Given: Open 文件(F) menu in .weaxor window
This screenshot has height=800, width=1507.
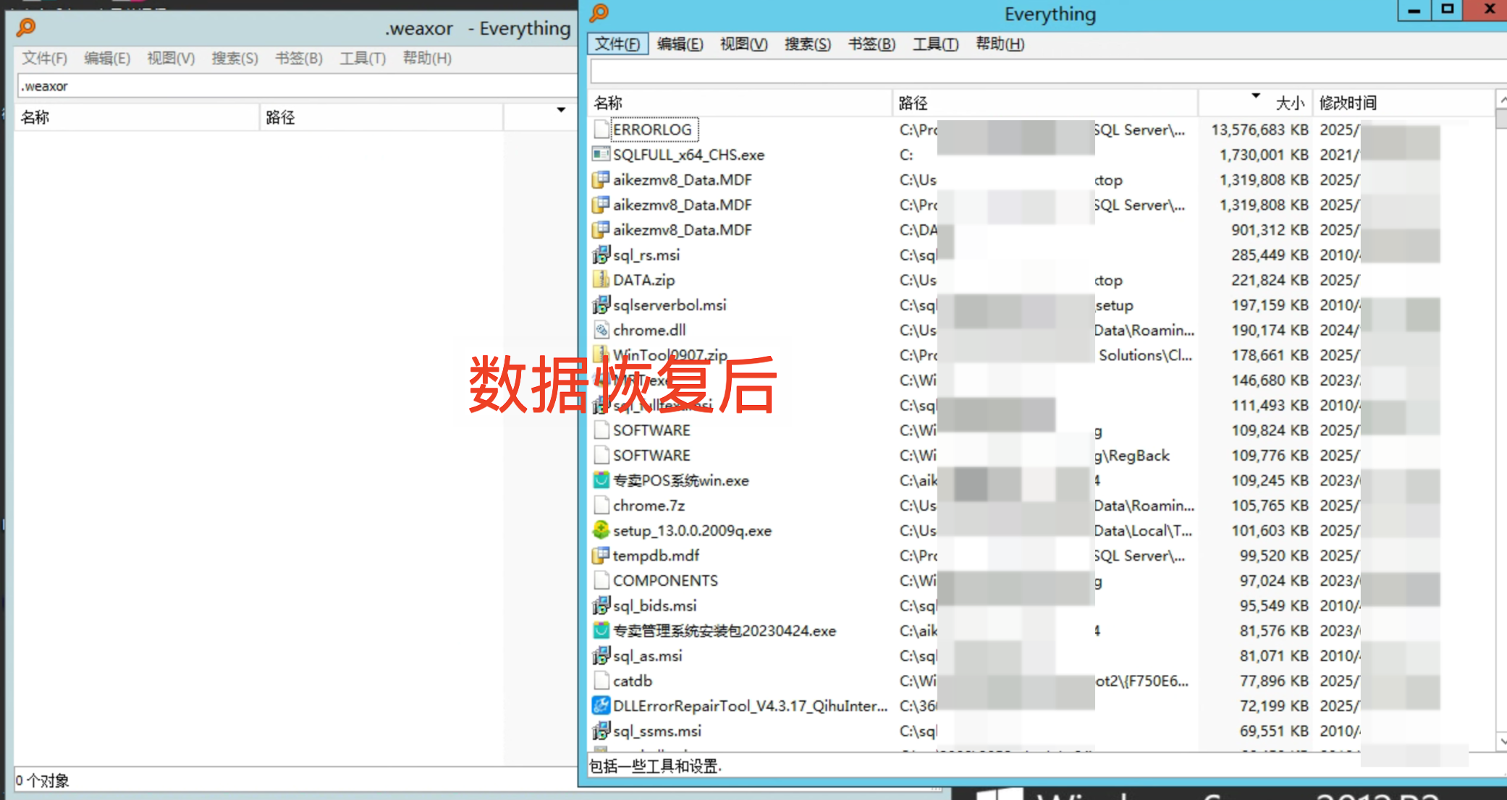Looking at the screenshot, I should [44, 58].
